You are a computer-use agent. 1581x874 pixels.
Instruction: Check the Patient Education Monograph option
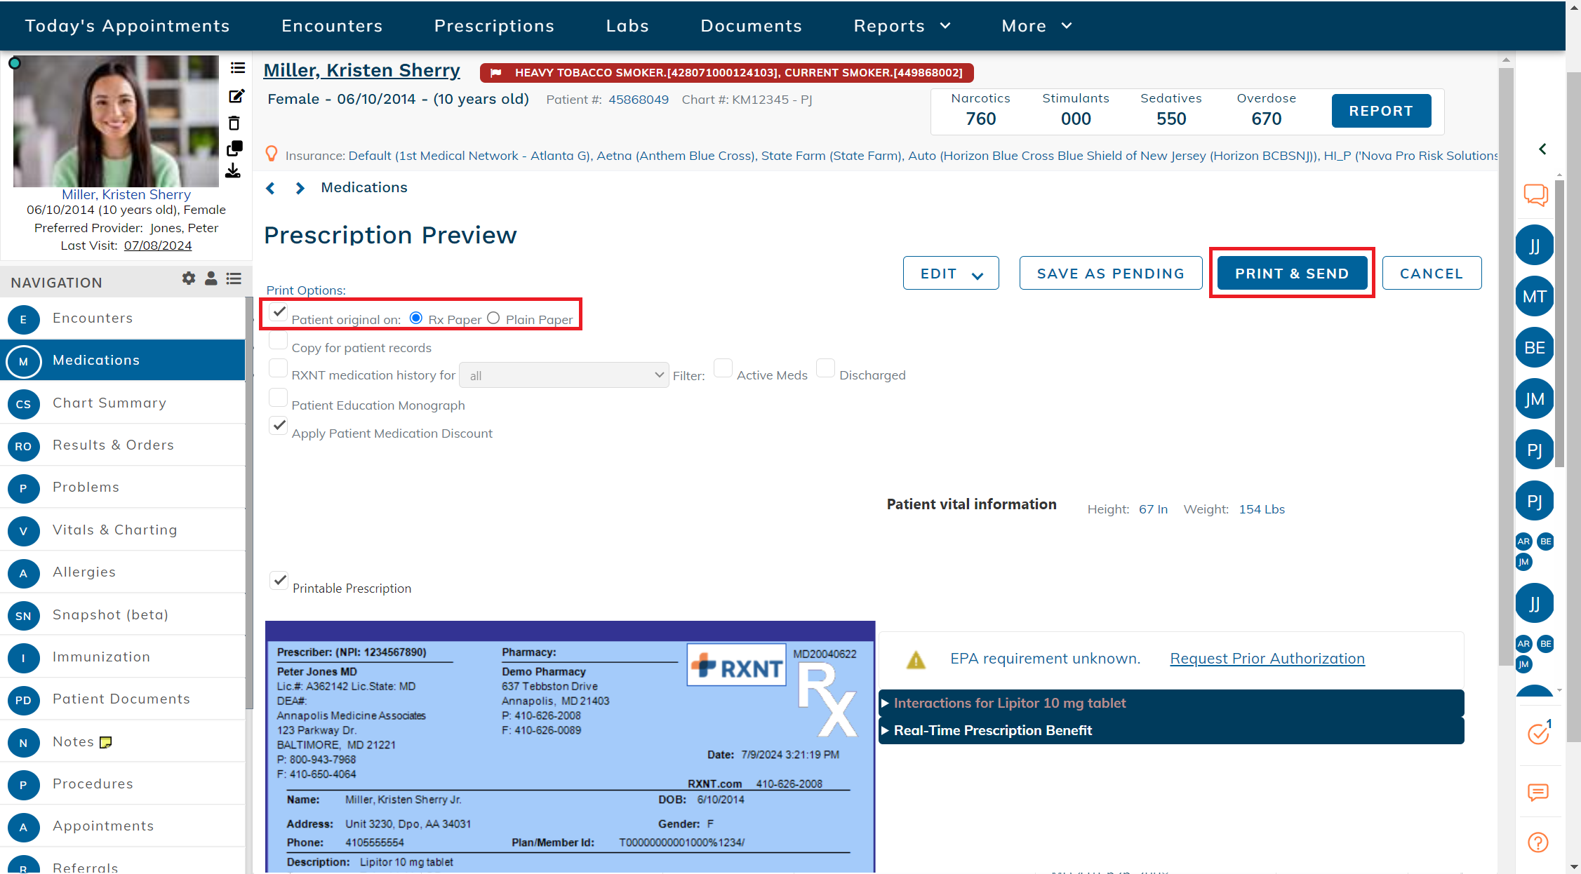(x=278, y=397)
